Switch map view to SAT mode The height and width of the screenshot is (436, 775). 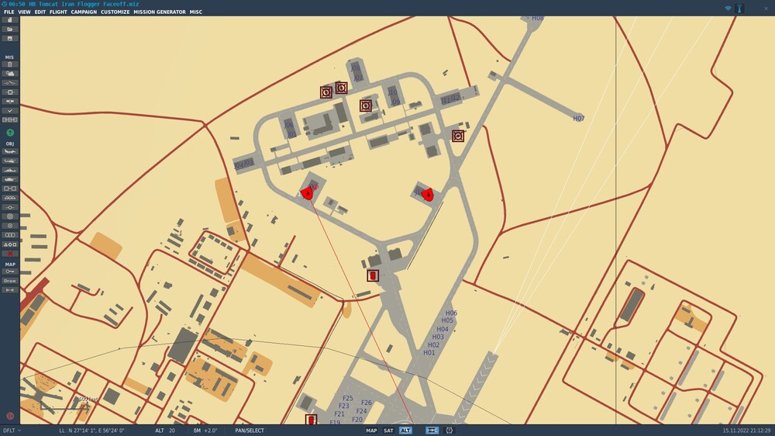tap(388, 431)
